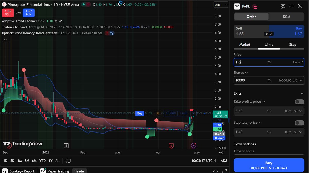Image resolution: width=309 pixels, height=173 pixels.
Task: Collapse the Exits section
Action: point(302,93)
